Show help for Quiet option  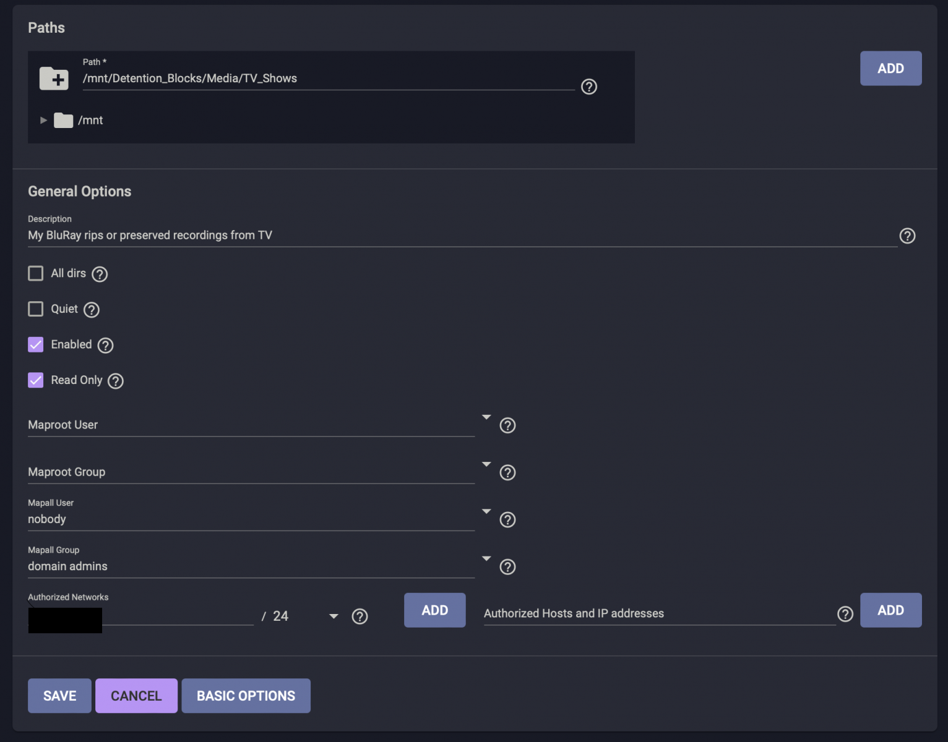point(92,310)
